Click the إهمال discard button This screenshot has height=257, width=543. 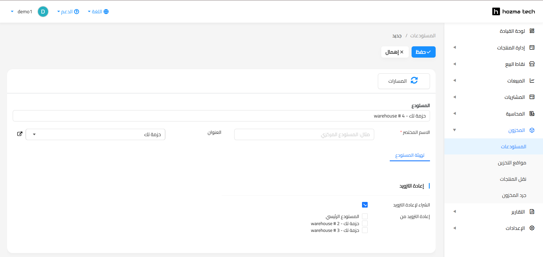[395, 52]
